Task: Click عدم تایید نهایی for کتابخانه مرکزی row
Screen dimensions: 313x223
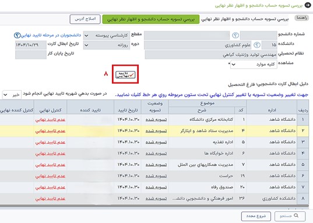Action: pos(50,120)
